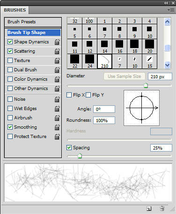Toggle the lock icon for Noise
Image resolution: width=176 pixels, height=214 pixels.
coord(57,99)
